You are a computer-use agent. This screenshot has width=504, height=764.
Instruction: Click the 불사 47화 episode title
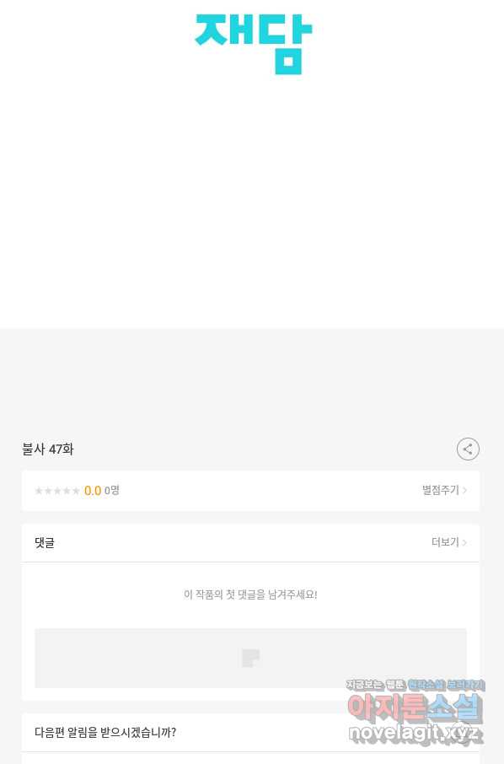click(48, 449)
